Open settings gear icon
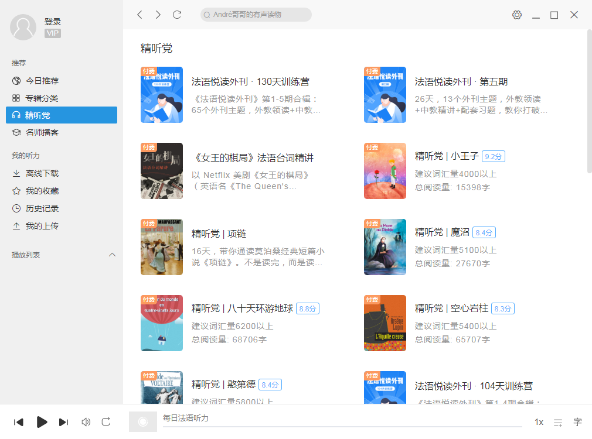 pos(517,15)
